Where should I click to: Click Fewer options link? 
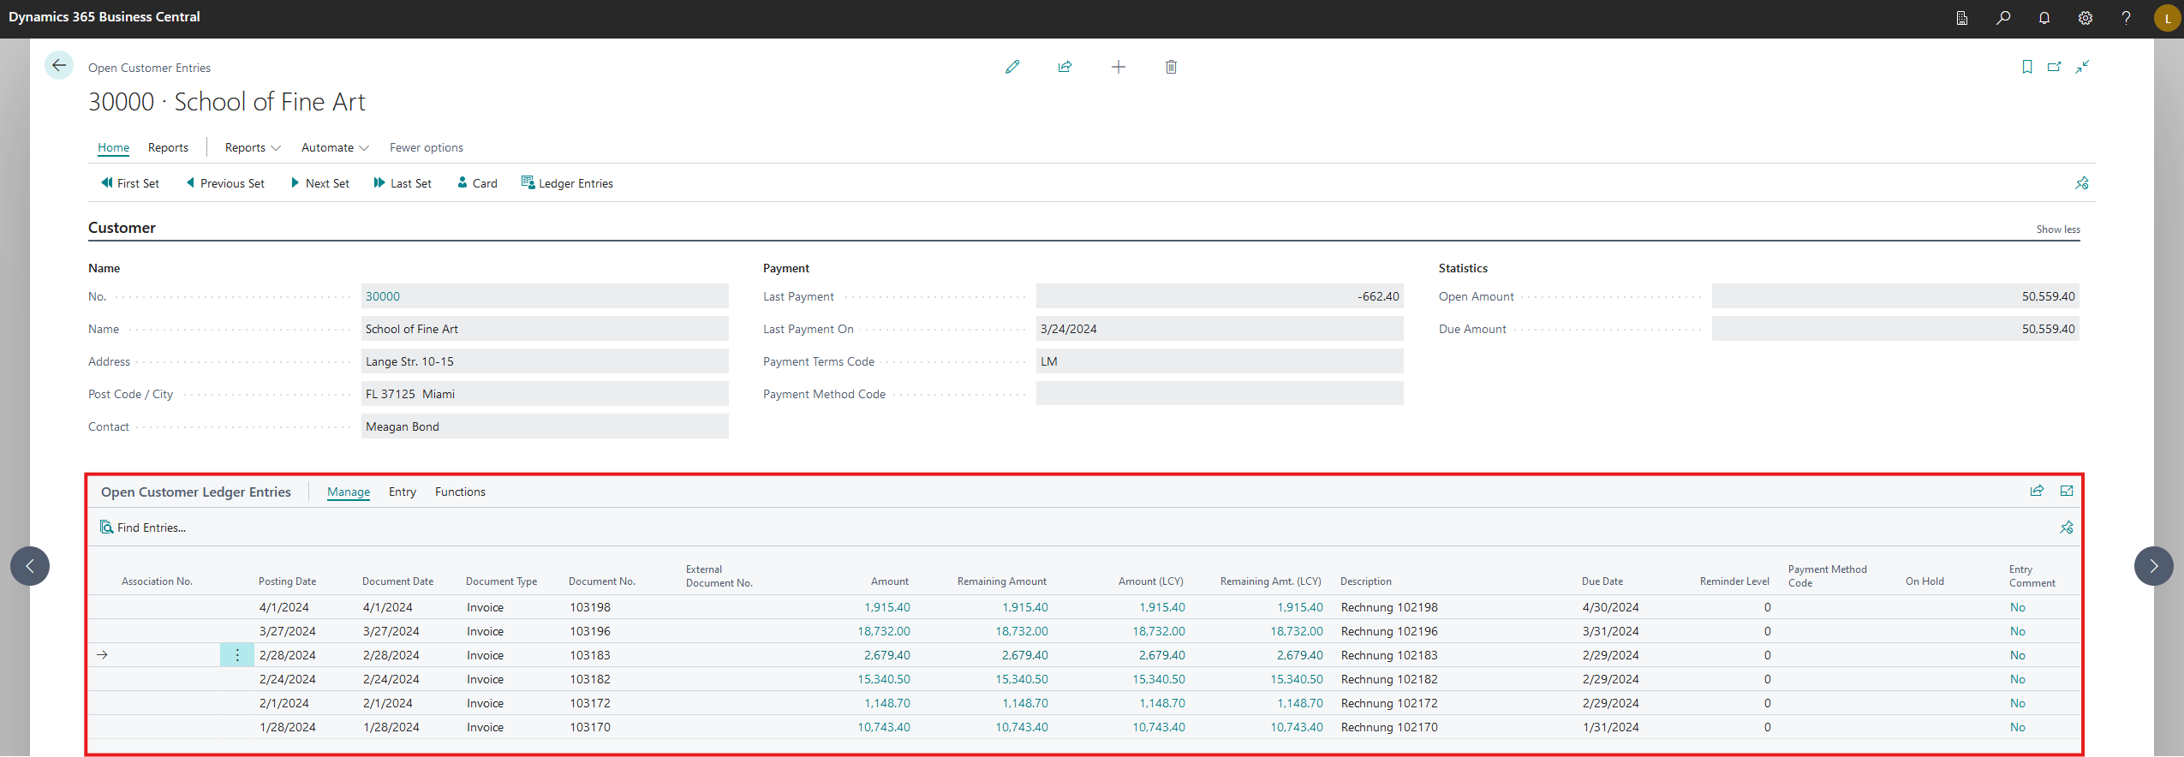pos(426,147)
